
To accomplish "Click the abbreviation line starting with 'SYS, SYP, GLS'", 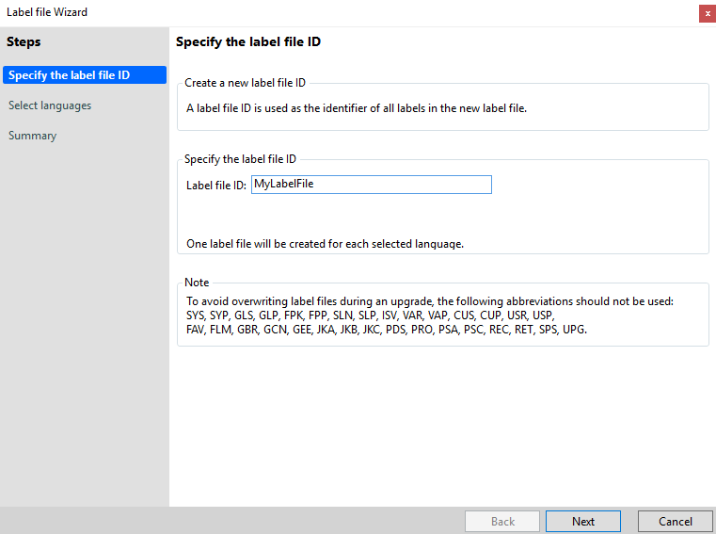I will point(371,316).
